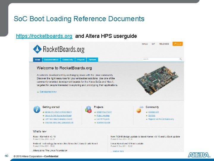The width and height of the screenshot is (214, 161).
Task: Open the Mailing Lists link
Action: (153, 112)
